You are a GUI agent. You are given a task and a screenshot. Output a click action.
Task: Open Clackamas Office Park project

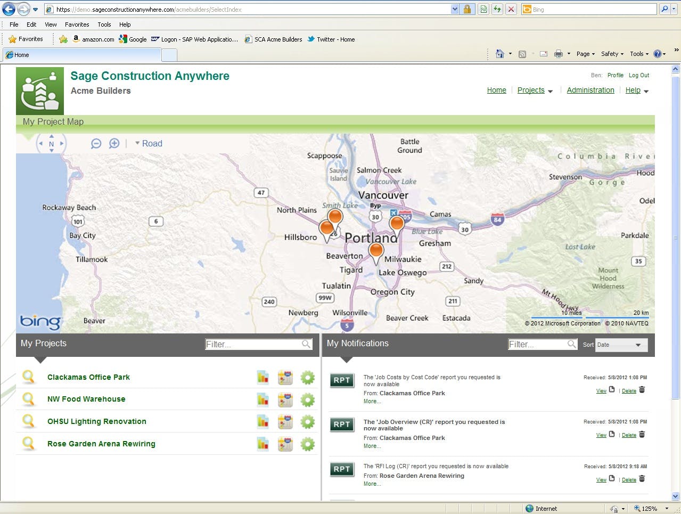(88, 378)
